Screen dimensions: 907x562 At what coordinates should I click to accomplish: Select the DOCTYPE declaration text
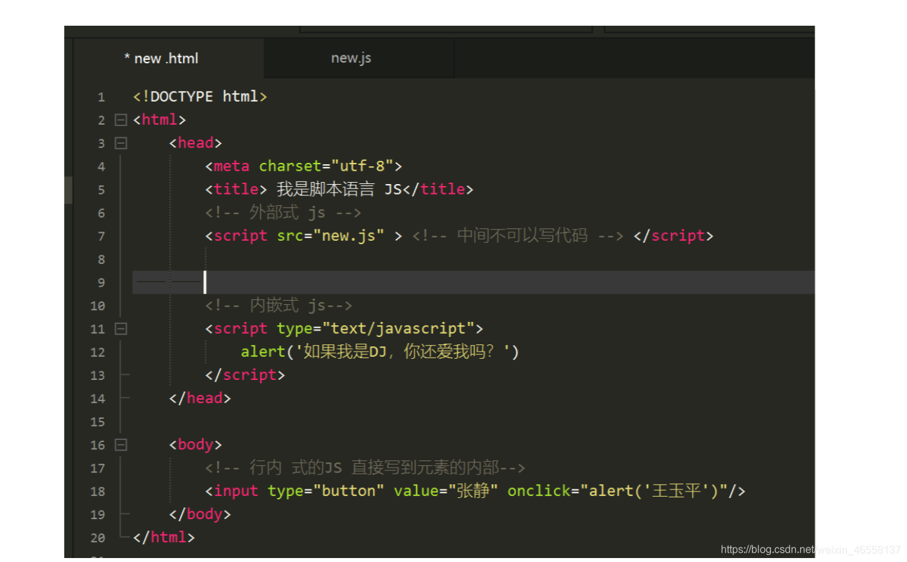199,96
